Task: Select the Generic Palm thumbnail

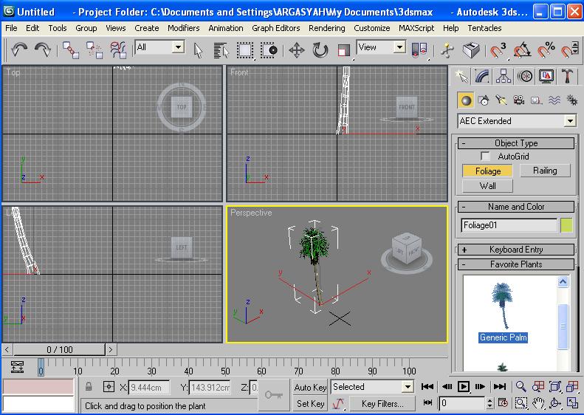Action: click(504, 306)
